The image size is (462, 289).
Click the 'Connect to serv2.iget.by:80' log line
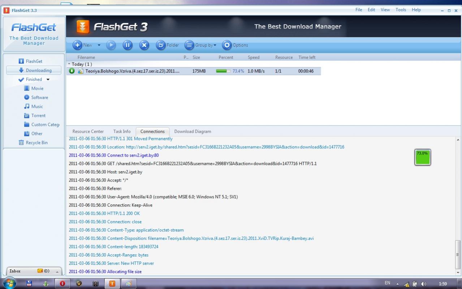coord(113,156)
